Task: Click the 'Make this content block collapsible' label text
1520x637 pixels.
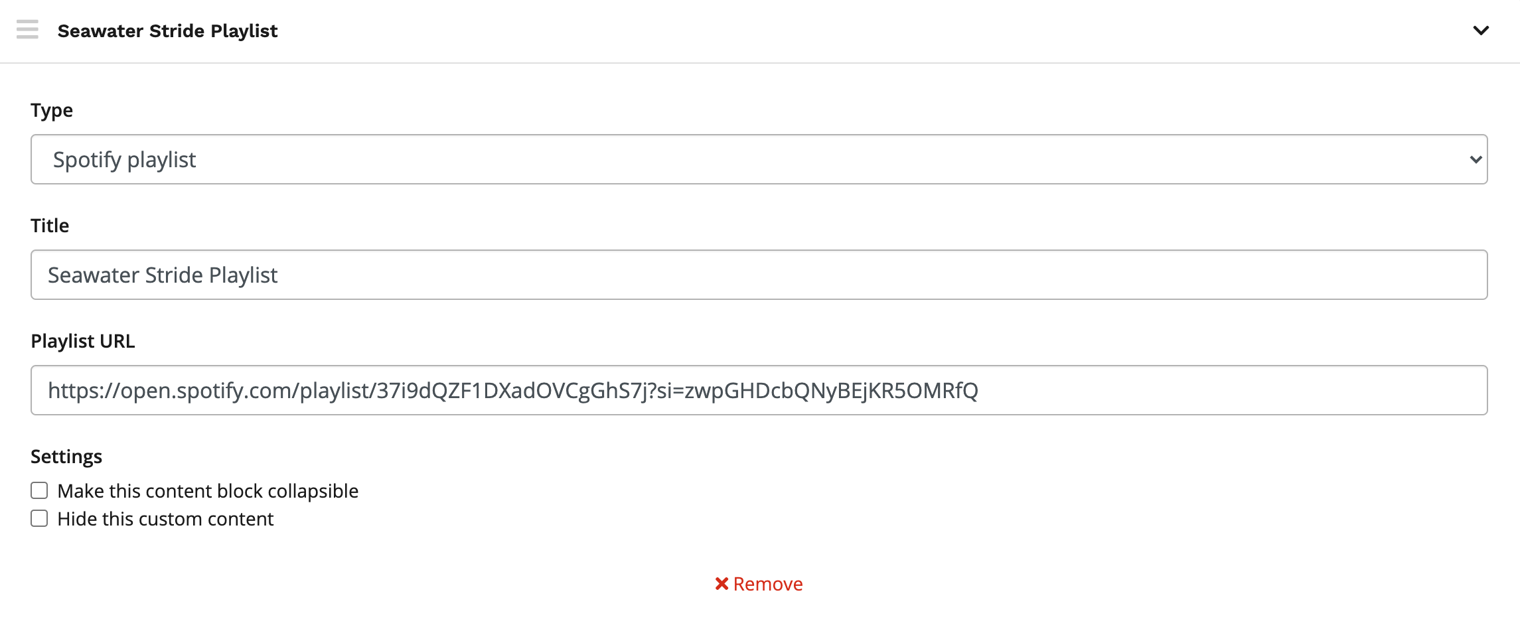Action: [x=208, y=491]
